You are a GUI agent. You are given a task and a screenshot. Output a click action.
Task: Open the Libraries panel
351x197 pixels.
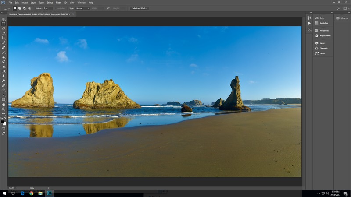(x=343, y=18)
